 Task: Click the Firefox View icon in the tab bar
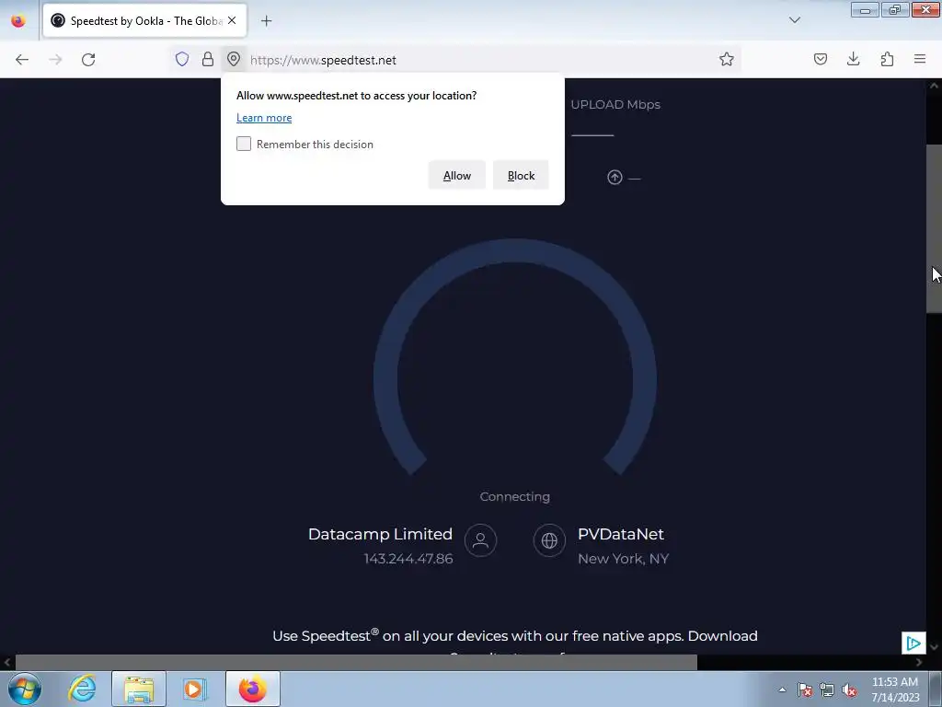(x=18, y=20)
